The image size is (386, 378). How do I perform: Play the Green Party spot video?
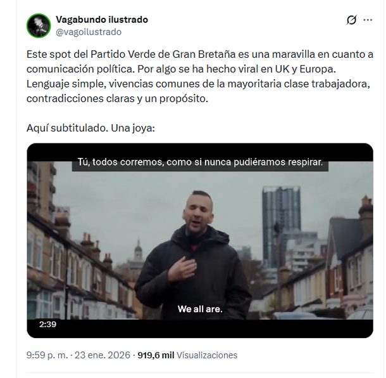pyautogui.click(x=200, y=240)
